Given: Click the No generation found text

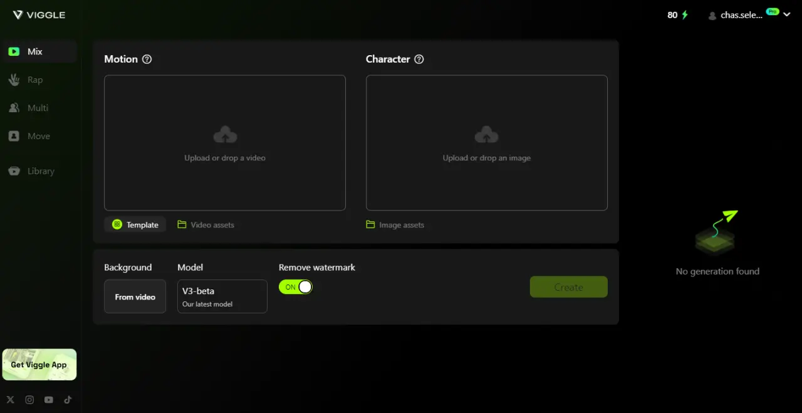Looking at the screenshot, I should coord(717,271).
